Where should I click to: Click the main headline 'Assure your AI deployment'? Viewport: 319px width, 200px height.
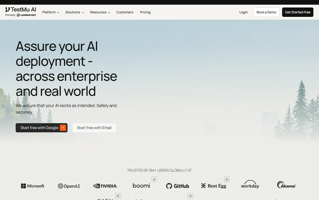click(66, 69)
